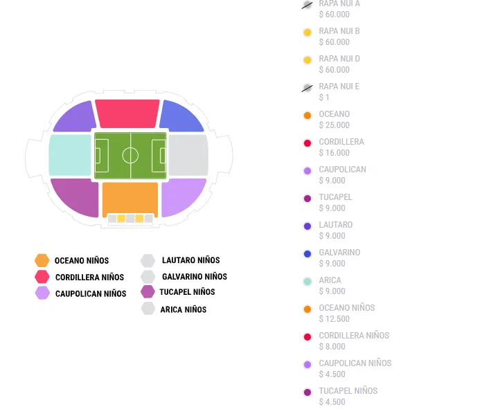
Task: Select the light teal Arica section on map
Action: 70,155
